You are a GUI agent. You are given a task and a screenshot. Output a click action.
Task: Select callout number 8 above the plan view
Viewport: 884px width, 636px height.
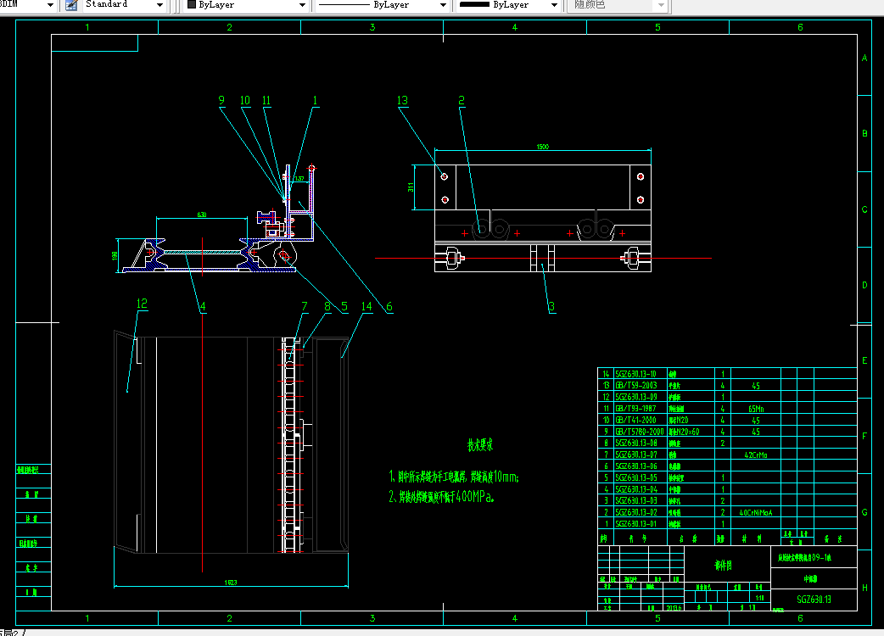click(x=327, y=306)
